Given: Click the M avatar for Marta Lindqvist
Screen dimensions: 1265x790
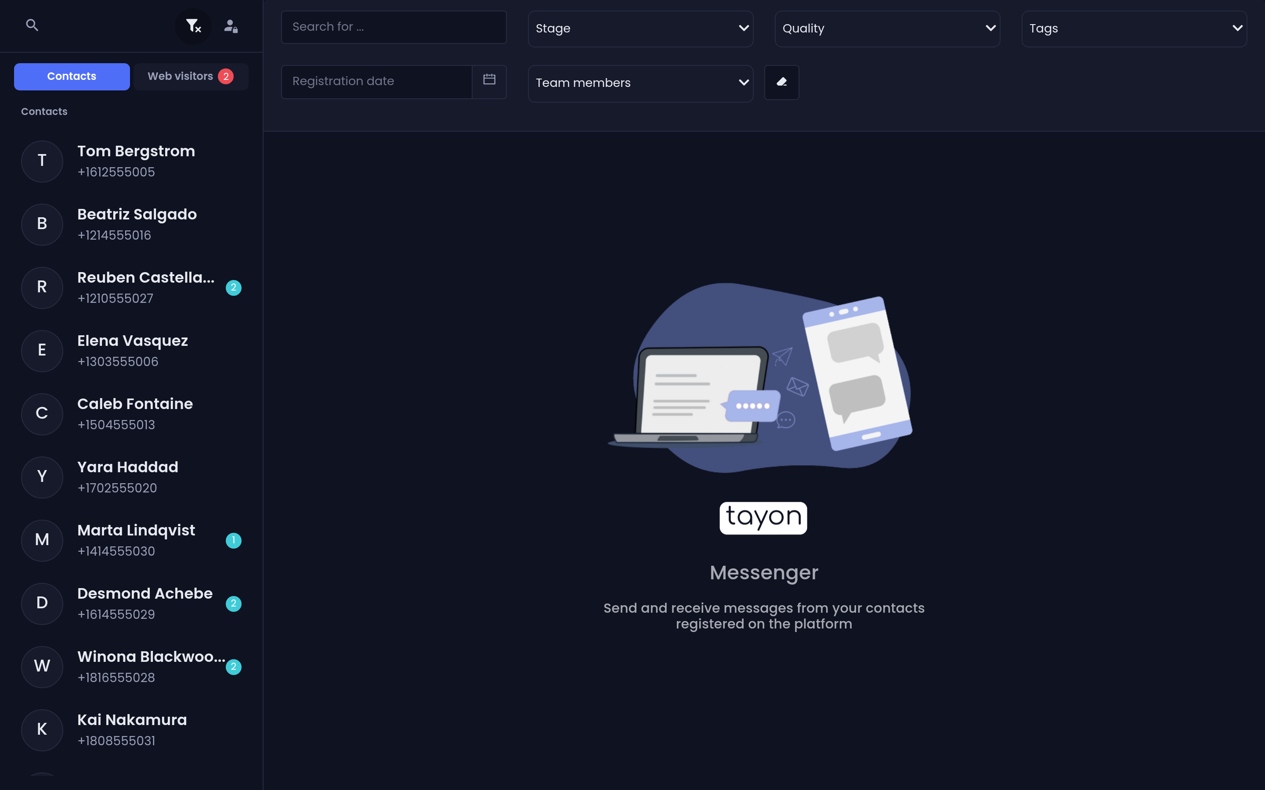Looking at the screenshot, I should tap(42, 540).
